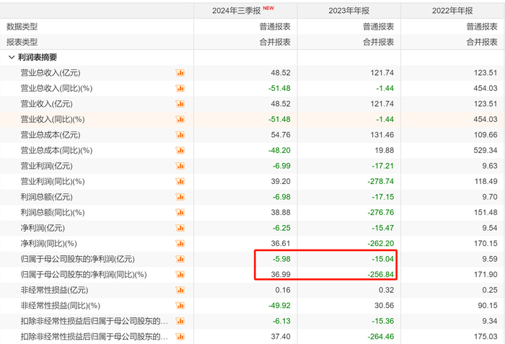
Task: Click the value -15.04 in 2023年年报 column
Action: (x=383, y=259)
